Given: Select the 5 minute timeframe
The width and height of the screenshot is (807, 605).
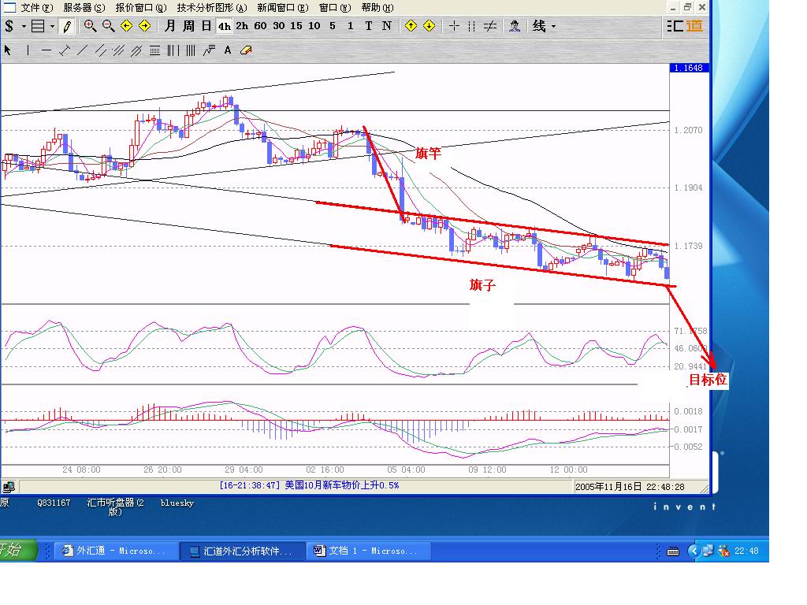Looking at the screenshot, I should 333,26.
